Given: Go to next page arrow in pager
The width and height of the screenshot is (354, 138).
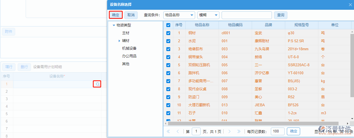Looking at the screenshot, I should pyautogui.click(x=229, y=132).
